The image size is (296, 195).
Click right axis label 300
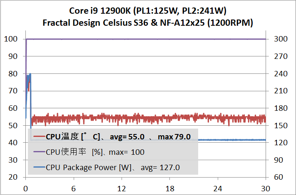(281, 39)
